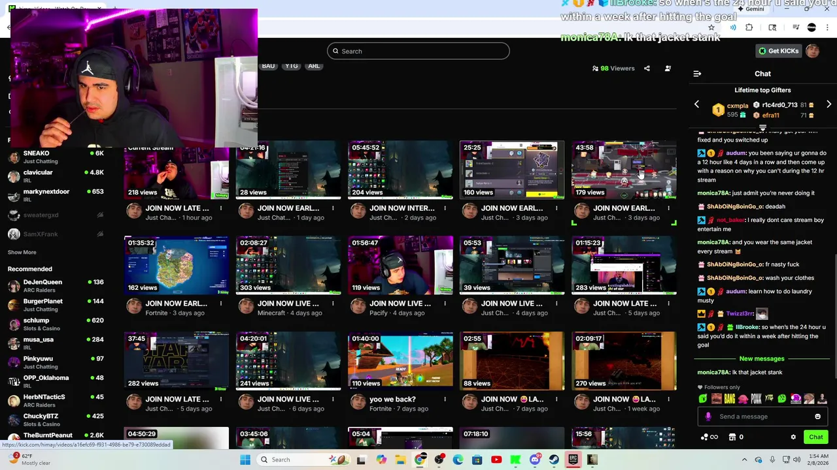The image size is (837, 470).
Task: Open the Epic Games taskbar icon
Action: tap(573, 460)
